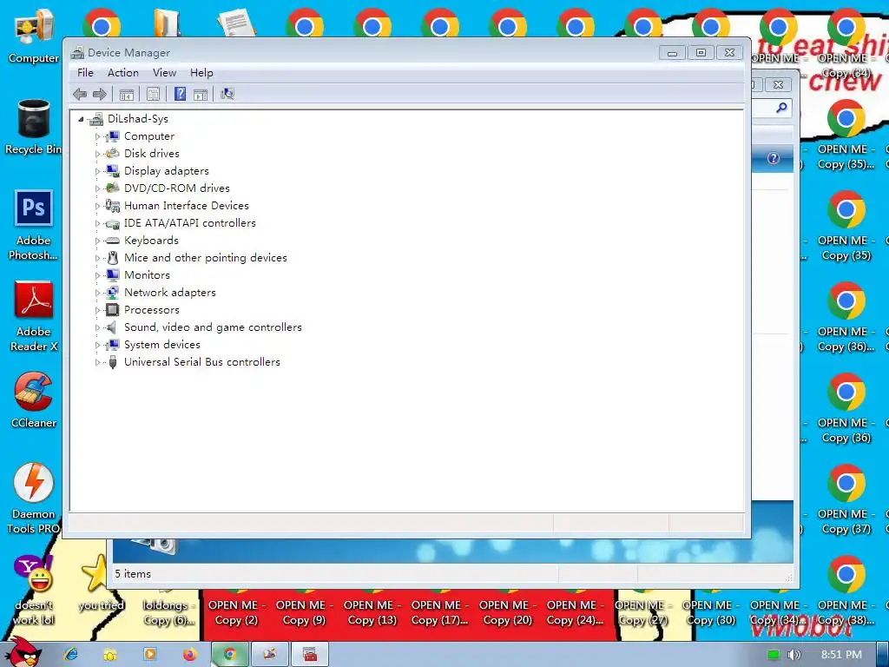Select the Adobe Photoshop desktop icon
This screenshot has height=667, width=889.
pos(34,225)
